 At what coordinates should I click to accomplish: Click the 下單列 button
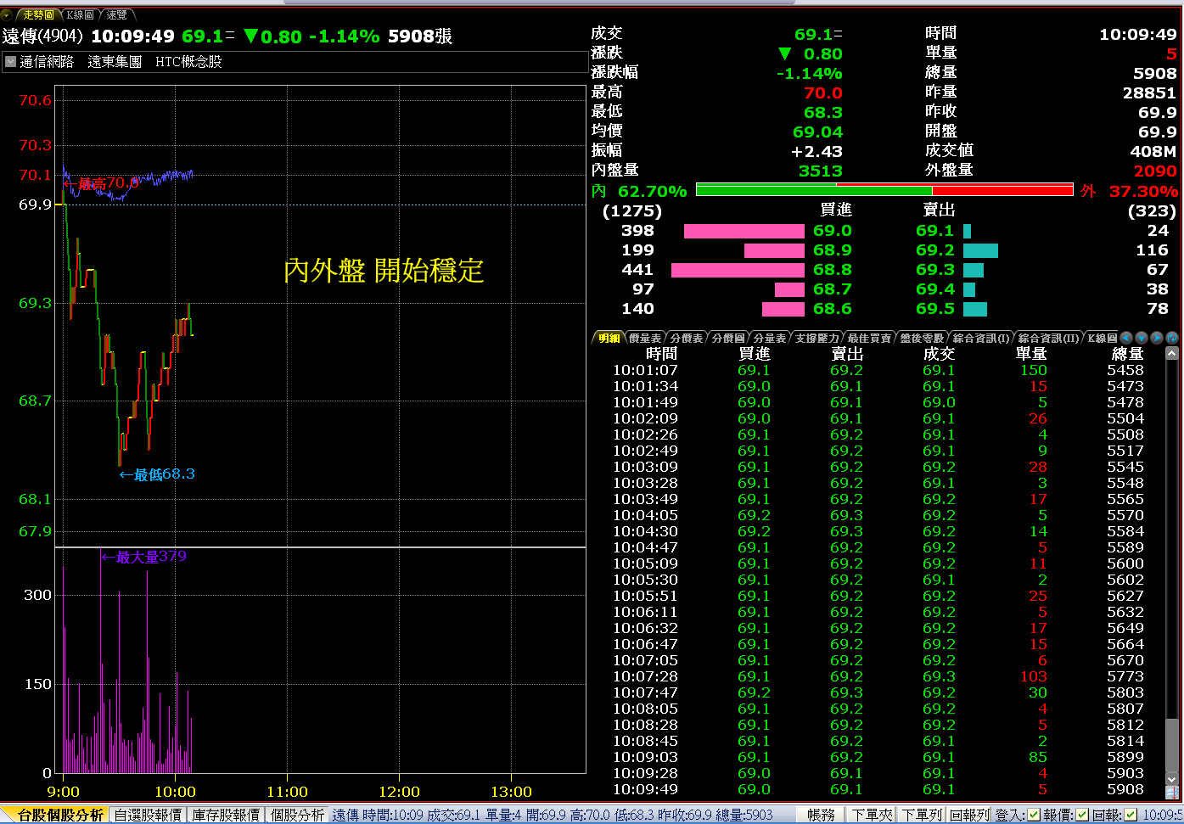tap(922, 815)
